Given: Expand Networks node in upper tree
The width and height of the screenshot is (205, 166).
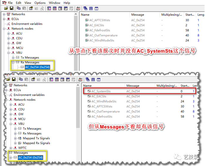Looking at the screenshot, I should [x=4, y=14].
